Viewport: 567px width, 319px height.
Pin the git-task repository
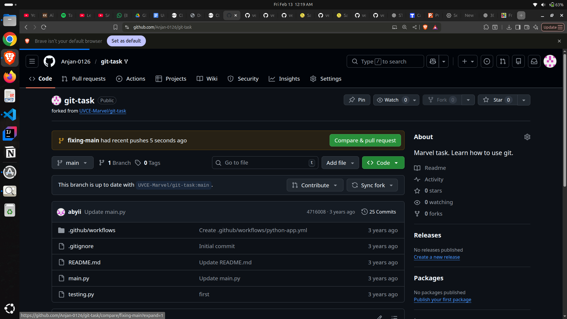pyautogui.click(x=357, y=100)
